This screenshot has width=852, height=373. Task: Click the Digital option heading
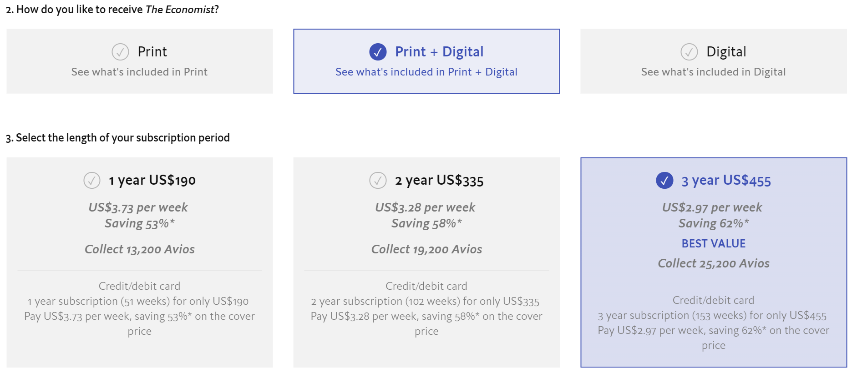tap(726, 52)
